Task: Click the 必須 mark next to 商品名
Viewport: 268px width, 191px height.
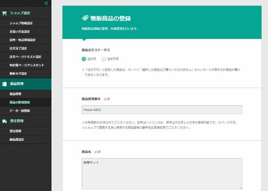Action: click(97, 152)
